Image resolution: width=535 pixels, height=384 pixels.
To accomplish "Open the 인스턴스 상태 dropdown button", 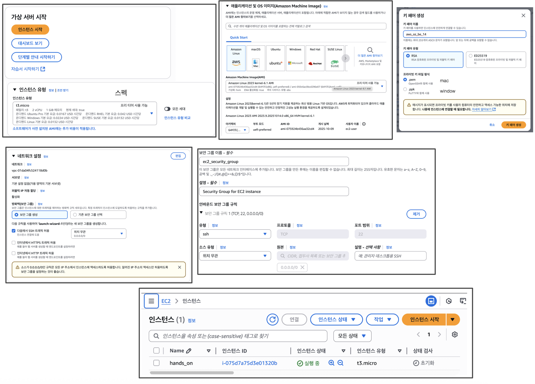I will coord(336,320).
